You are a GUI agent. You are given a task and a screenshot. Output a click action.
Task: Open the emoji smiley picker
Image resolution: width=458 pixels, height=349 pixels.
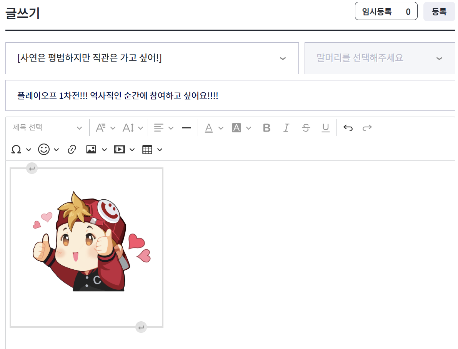click(x=44, y=149)
